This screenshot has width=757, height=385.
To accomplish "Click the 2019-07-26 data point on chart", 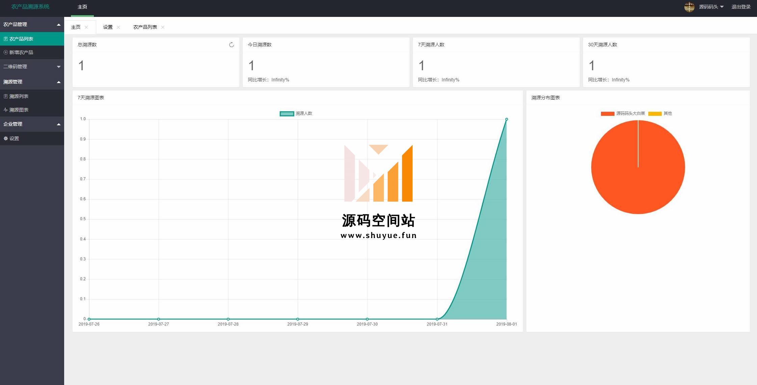I will click(89, 319).
